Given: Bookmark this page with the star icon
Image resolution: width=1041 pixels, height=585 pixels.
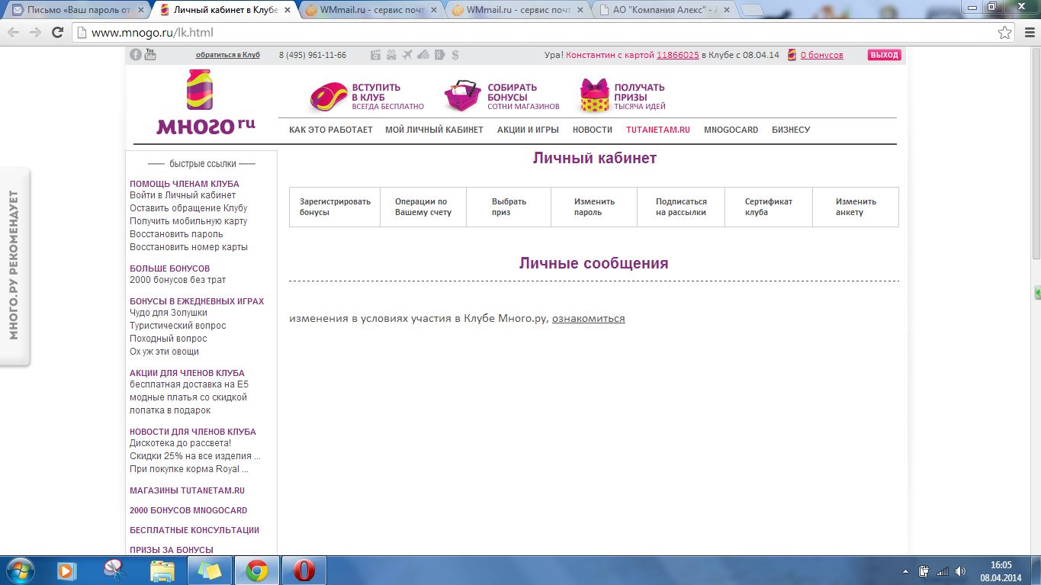Looking at the screenshot, I should tap(1005, 33).
